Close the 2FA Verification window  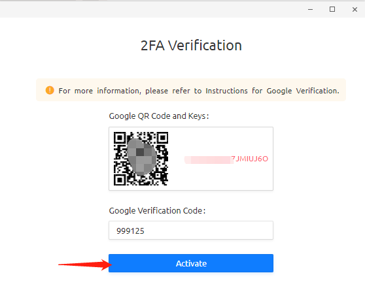355,9
